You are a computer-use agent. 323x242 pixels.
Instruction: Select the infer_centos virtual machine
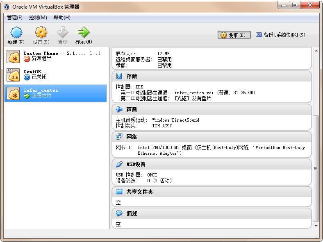pos(56,93)
